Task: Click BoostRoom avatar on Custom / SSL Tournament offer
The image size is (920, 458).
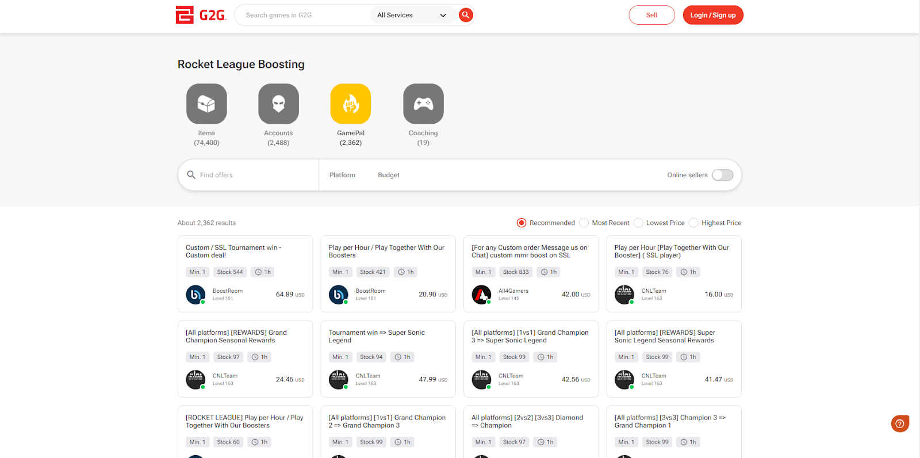Action: (195, 295)
